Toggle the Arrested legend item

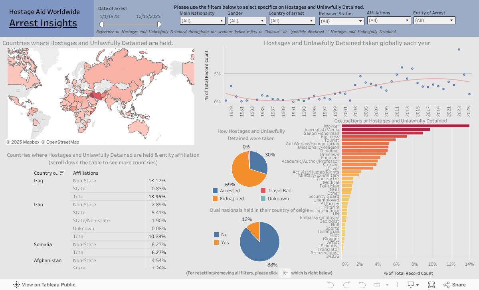216,191
